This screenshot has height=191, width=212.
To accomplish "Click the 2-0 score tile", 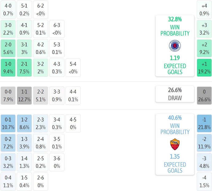I will point(8,48).
